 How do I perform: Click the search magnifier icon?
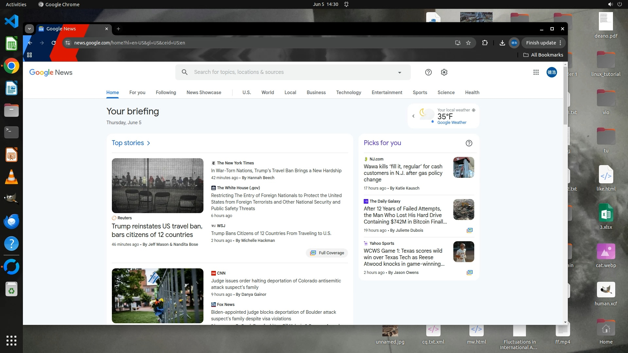point(184,72)
